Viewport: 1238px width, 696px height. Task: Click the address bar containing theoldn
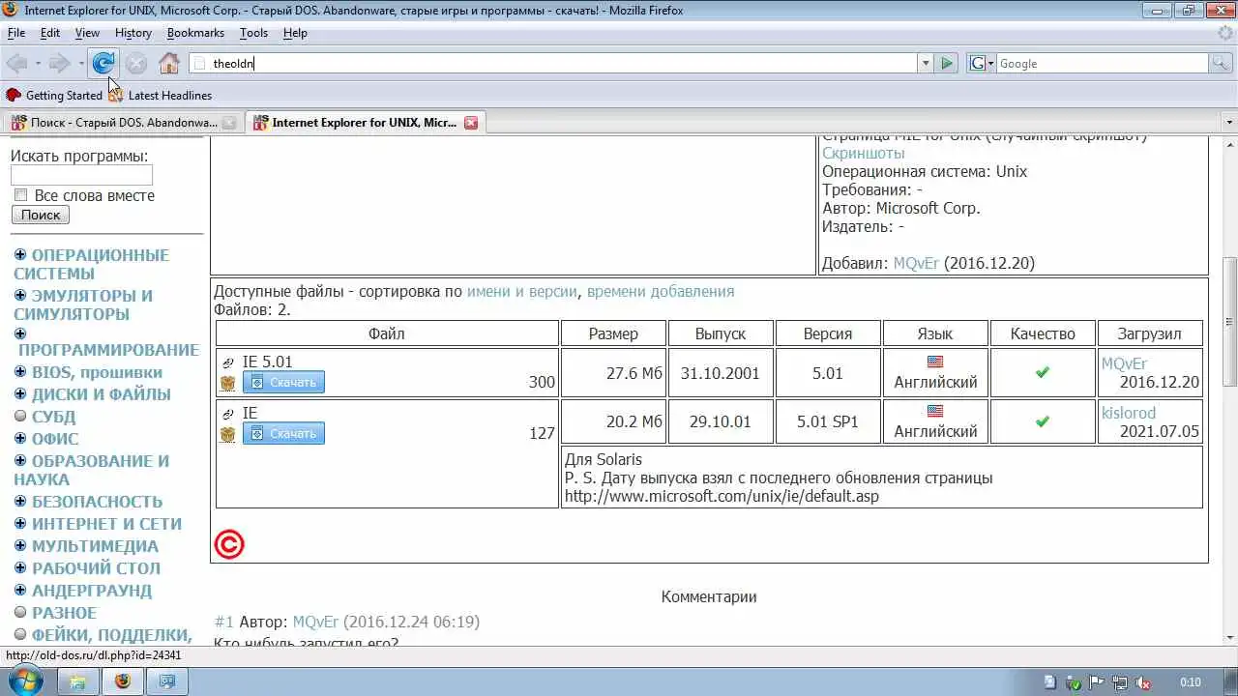coord(552,64)
